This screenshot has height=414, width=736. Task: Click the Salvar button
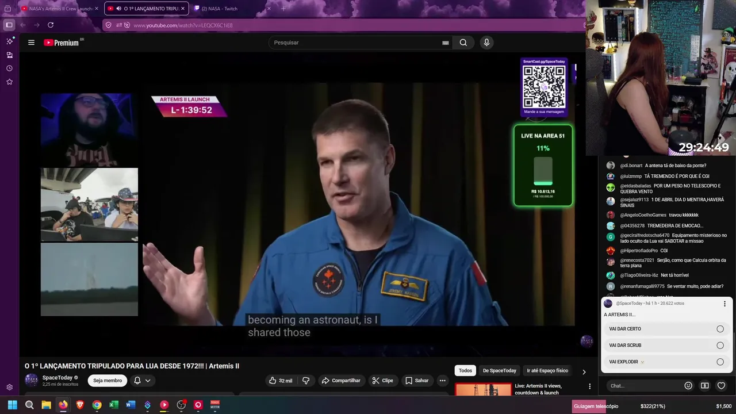point(417,381)
